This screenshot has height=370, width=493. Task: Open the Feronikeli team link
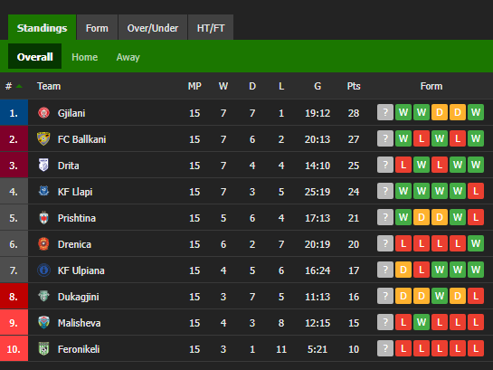79,349
